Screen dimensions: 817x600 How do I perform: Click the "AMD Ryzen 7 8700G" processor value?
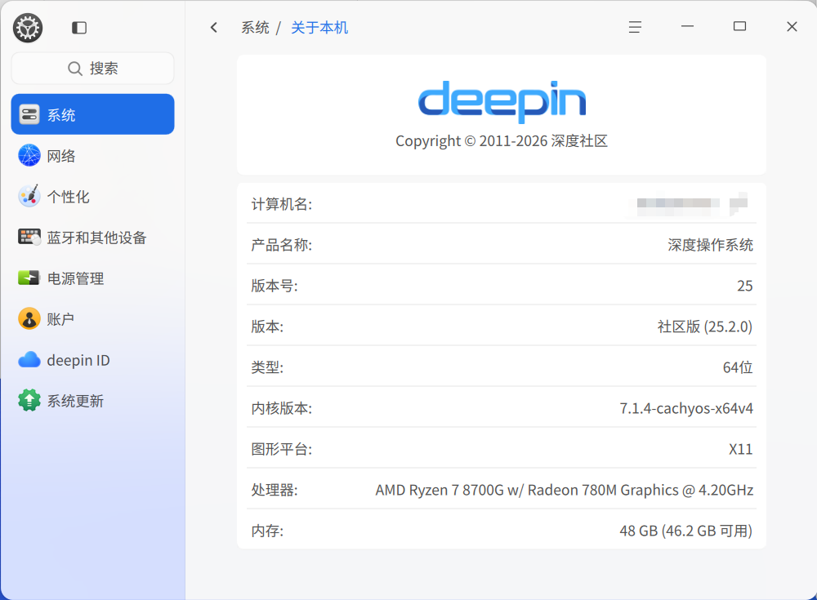pos(565,490)
